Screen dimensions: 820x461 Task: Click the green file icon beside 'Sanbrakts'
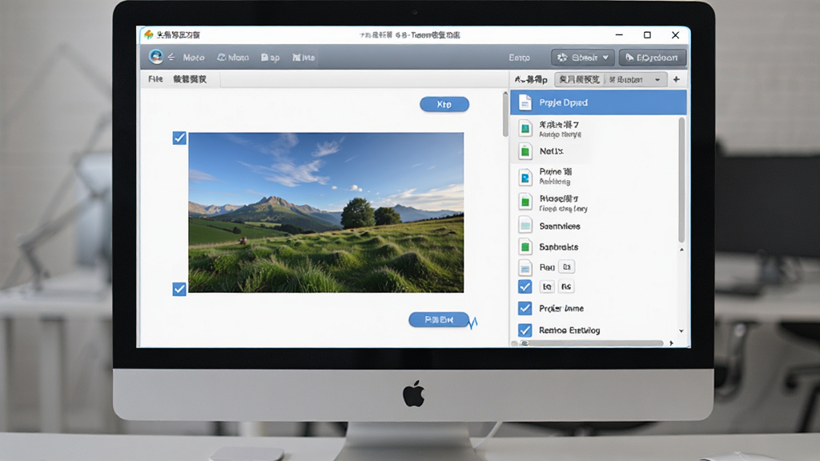pos(525,247)
